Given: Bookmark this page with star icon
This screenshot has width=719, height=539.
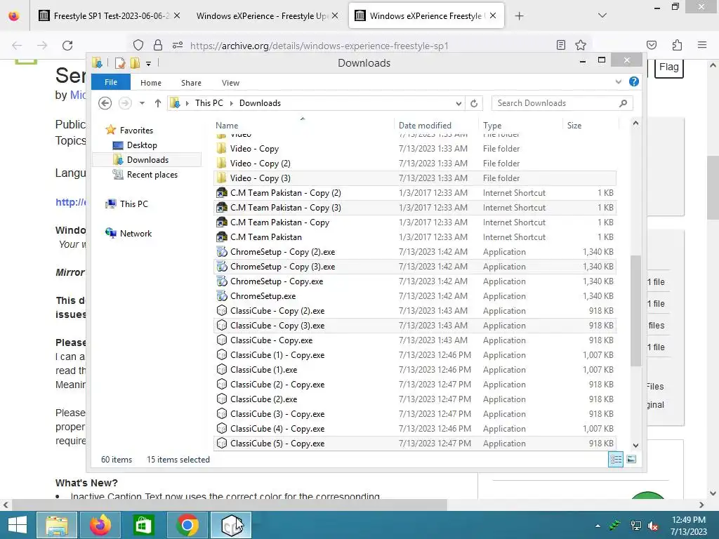Looking at the screenshot, I should (581, 45).
